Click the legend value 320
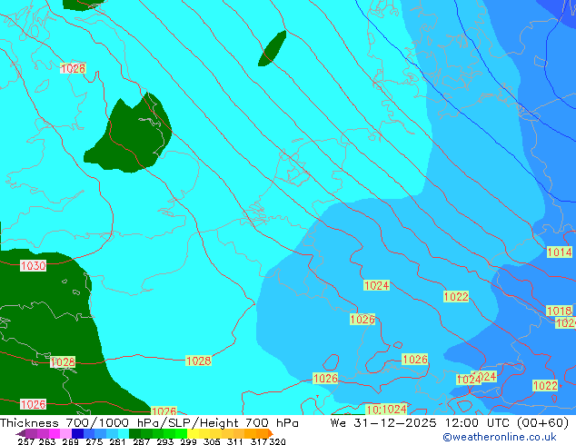The width and height of the screenshot is (576, 445). 277,441
